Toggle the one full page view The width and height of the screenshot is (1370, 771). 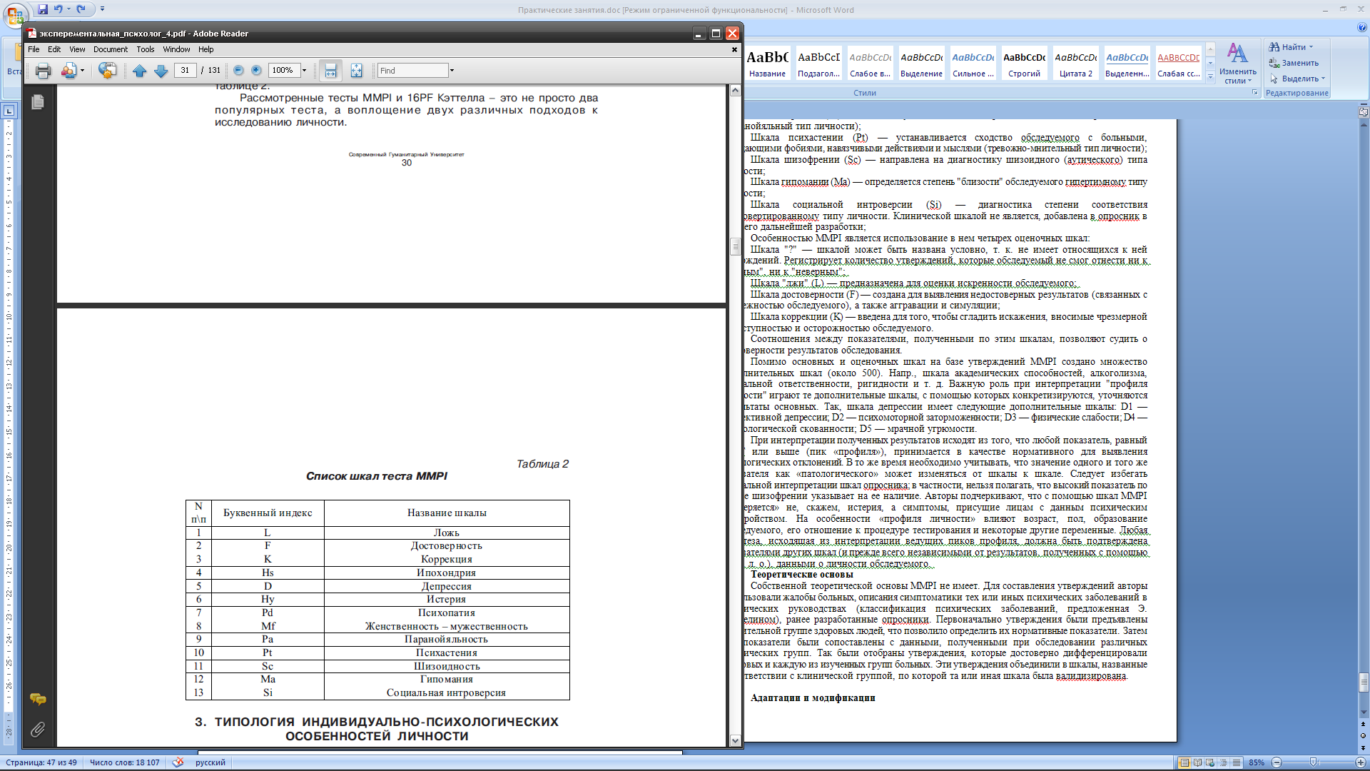356,71
